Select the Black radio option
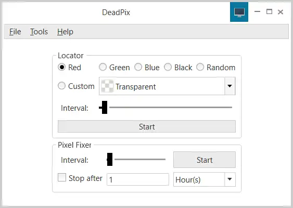The height and width of the screenshot is (208, 293). click(x=168, y=67)
